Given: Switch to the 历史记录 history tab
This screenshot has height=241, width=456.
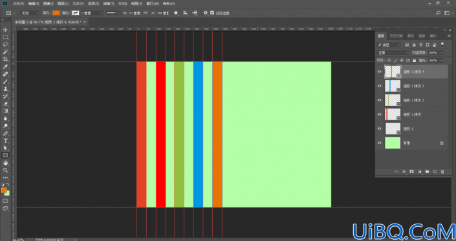Looking at the screenshot, I should (396, 36).
